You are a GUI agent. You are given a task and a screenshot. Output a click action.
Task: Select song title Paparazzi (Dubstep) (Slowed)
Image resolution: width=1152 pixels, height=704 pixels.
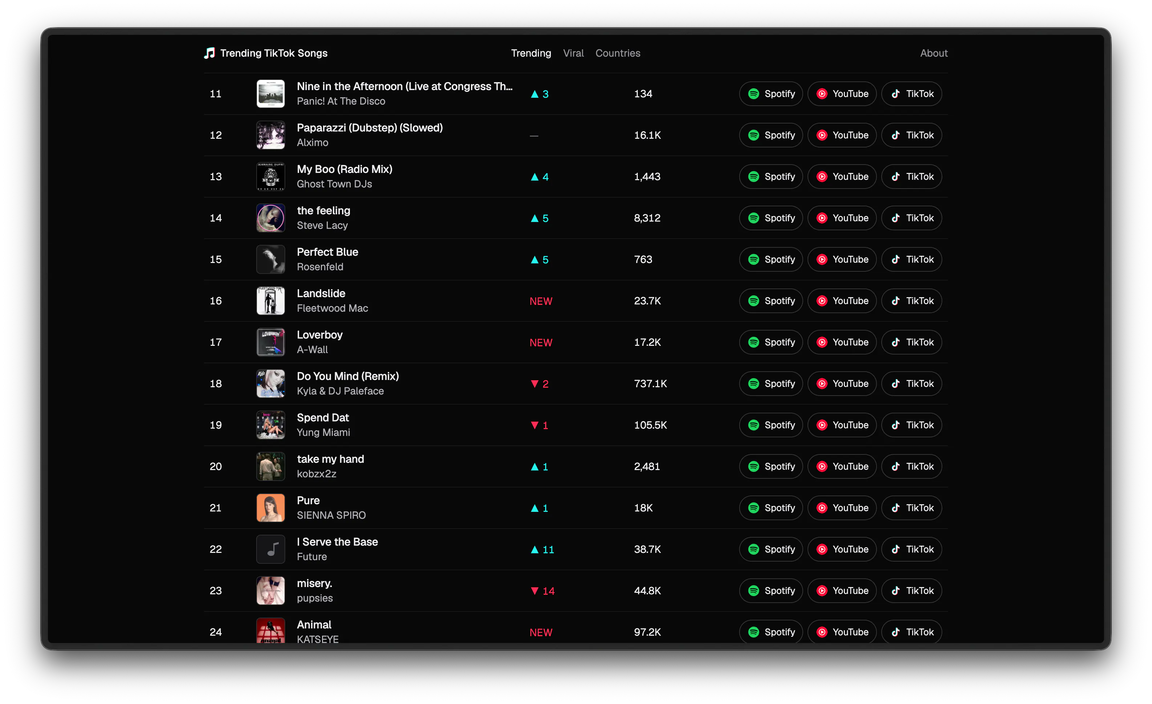tap(369, 128)
